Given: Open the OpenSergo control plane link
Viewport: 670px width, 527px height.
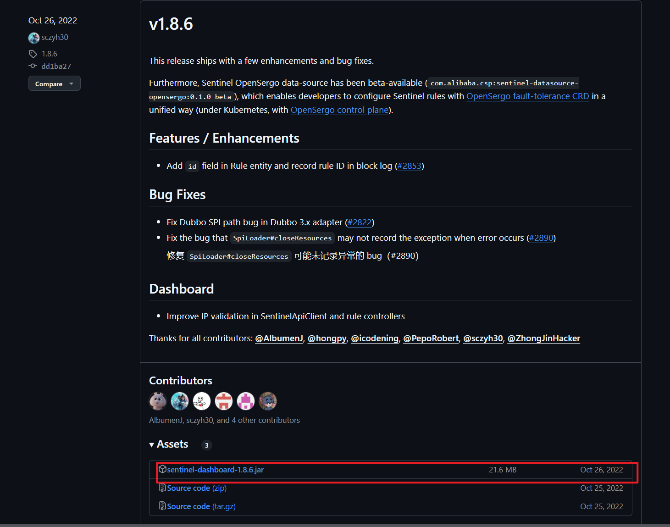Looking at the screenshot, I should (340, 110).
